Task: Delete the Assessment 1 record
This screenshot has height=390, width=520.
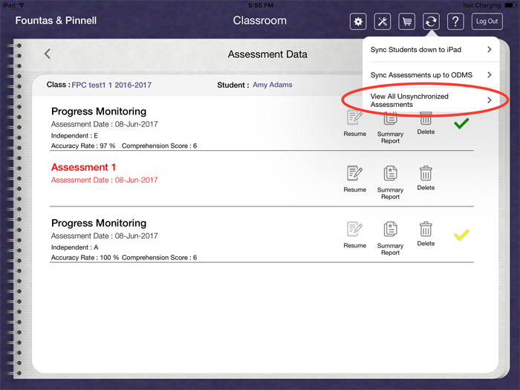Action: pos(426,178)
